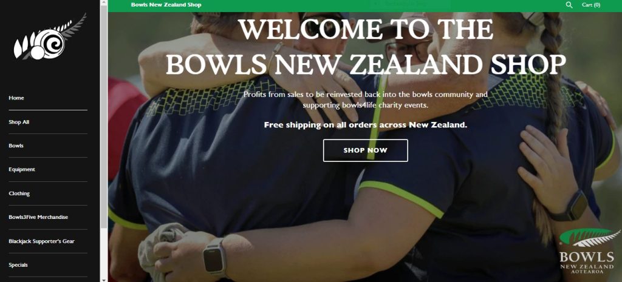Click the free shipping announcement text
622x282 pixels.
click(365, 125)
